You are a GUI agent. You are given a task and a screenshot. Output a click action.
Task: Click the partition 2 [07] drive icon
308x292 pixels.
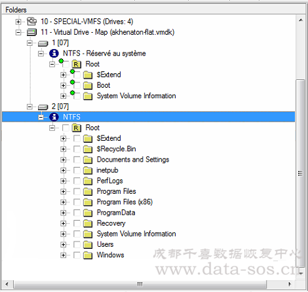tap(43, 107)
